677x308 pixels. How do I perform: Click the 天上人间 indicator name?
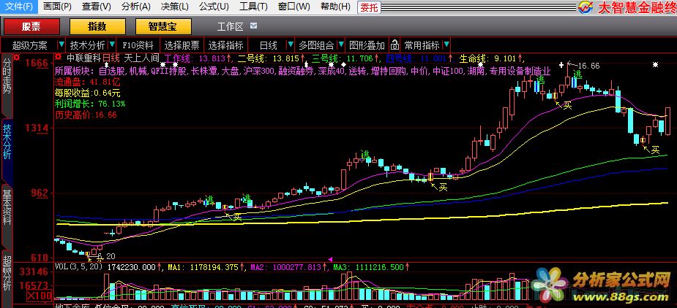(141, 58)
